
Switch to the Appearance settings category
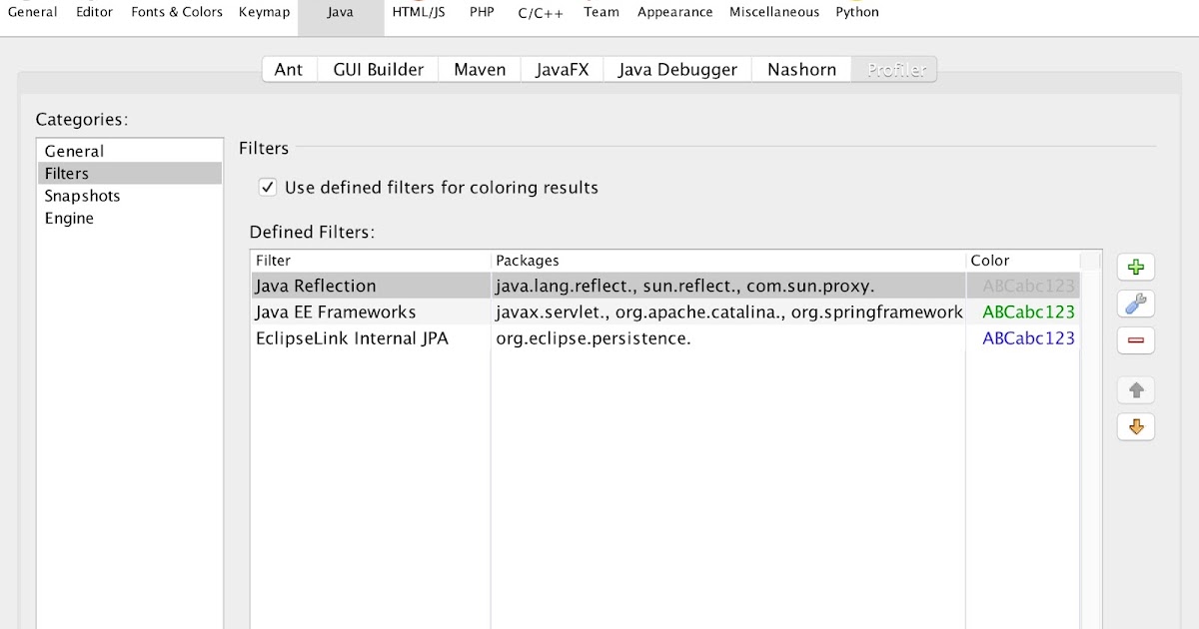click(674, 12)
